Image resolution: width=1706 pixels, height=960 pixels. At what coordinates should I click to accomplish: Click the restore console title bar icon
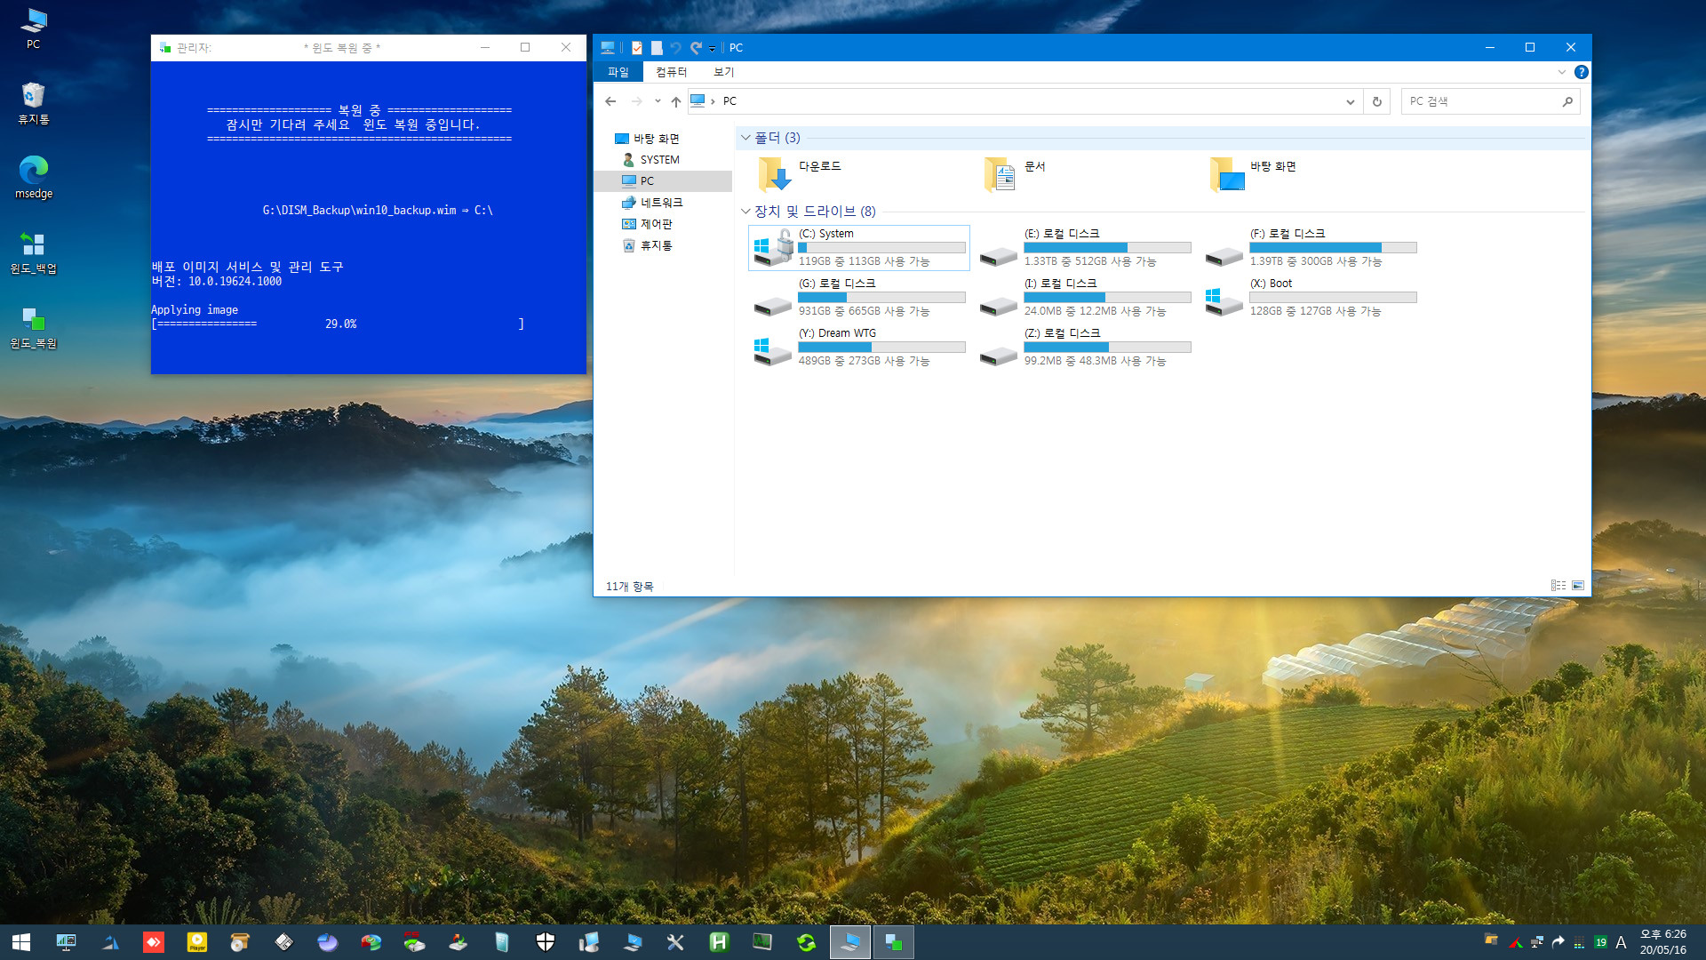point(164,48)
